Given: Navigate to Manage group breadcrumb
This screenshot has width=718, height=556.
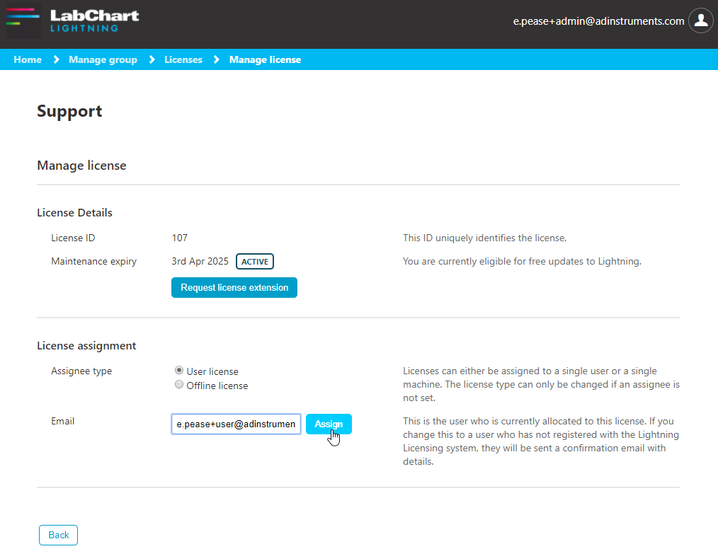Looking at the screenshot, I should [103, 59].
